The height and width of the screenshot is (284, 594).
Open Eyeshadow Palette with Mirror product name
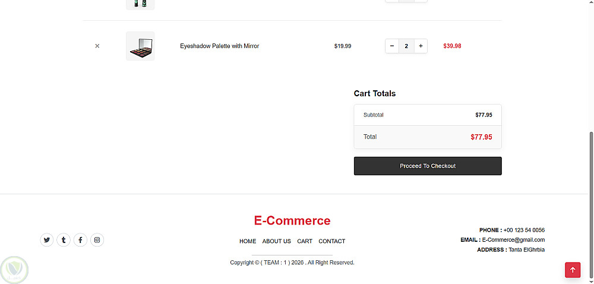pos(219,46)
